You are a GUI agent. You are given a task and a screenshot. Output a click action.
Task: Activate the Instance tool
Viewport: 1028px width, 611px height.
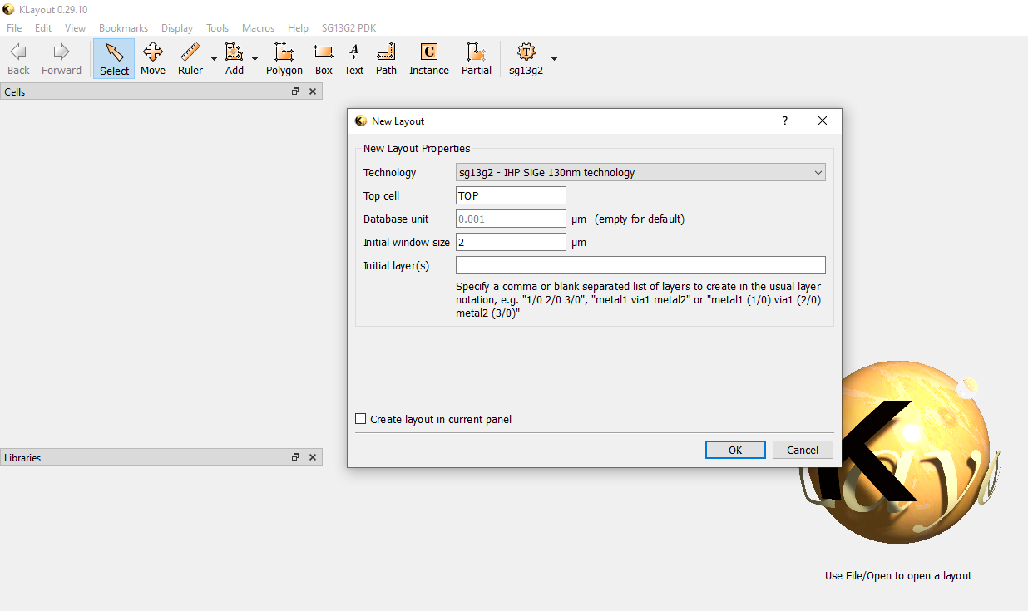(429, 59)
